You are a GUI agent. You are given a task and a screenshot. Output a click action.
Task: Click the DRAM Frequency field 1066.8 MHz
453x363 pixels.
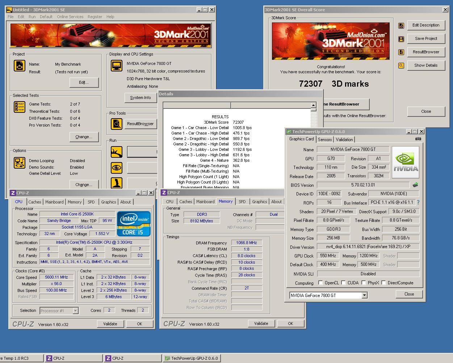(247, 243)
